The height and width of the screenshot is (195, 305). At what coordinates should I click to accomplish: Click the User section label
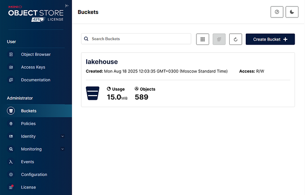pos(11,42)
